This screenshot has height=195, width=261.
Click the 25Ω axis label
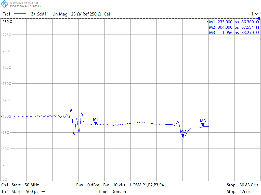(x=6, y=165)
